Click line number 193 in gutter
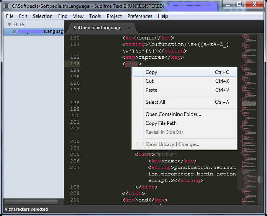This screenshot has width=267, height=216. click(75, 64)
